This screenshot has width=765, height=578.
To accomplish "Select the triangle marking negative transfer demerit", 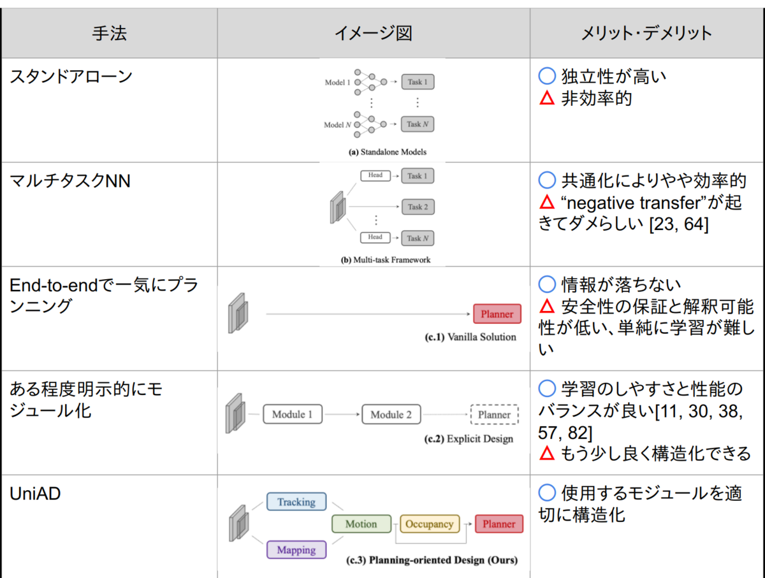I will tap(546, 203).
